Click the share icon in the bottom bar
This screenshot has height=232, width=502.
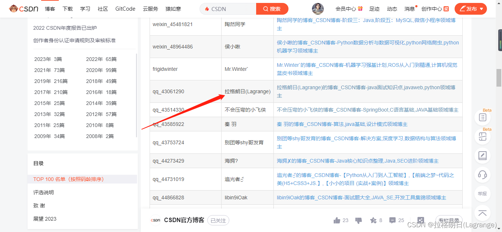click(420, 220)
